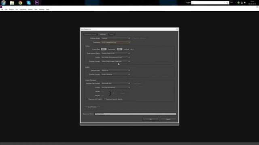Click the EN language indicator in tray
The image size is (259, 145).
(x=231, y=3)
